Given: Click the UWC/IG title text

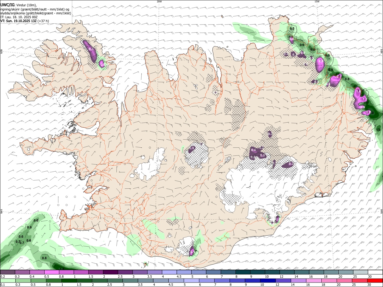Looking at the screenshot, I should click(x=7, y=5).
